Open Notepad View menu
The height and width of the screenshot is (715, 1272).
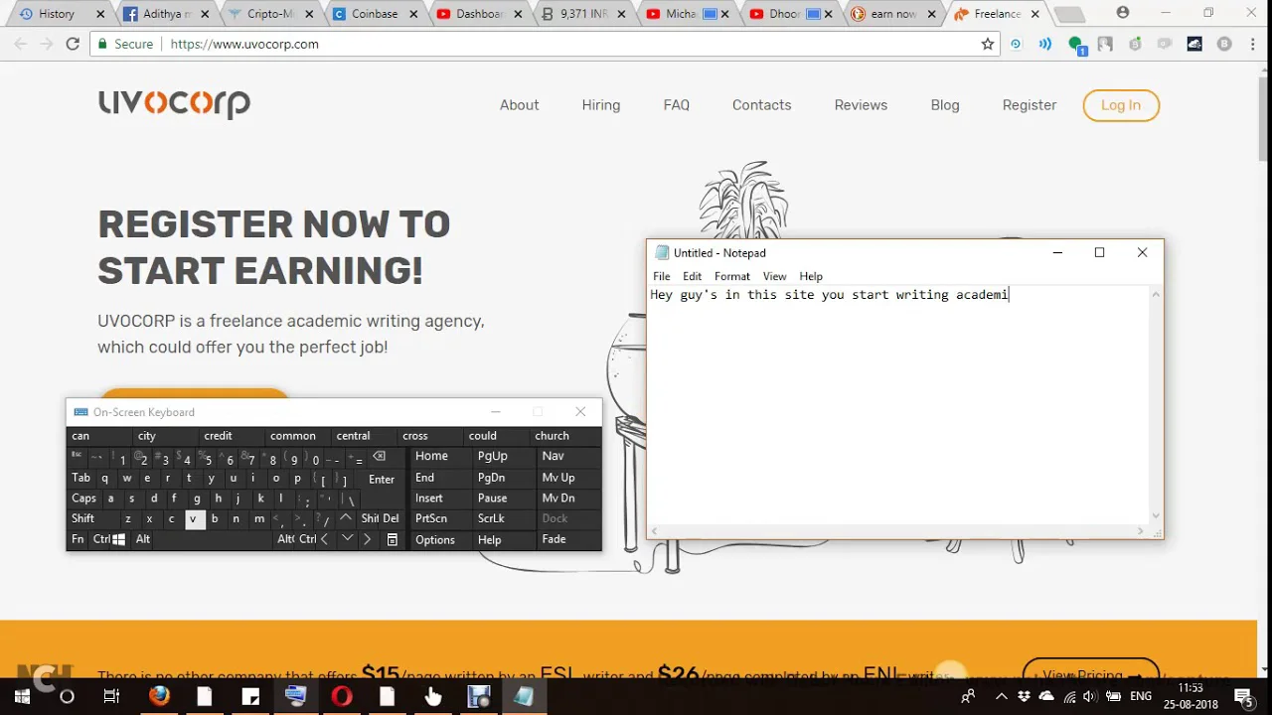click(774, 276)
